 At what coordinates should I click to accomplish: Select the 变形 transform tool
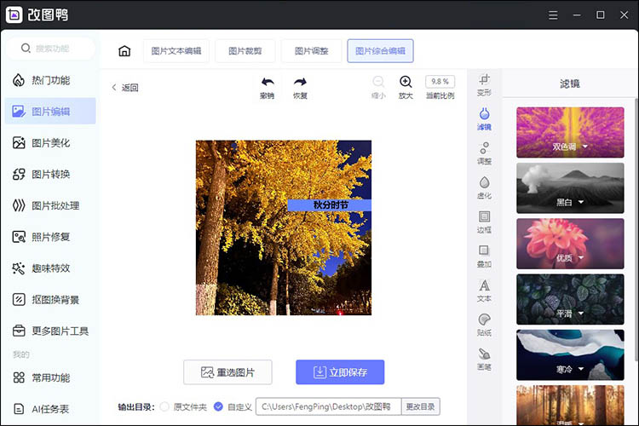point(484,85)
